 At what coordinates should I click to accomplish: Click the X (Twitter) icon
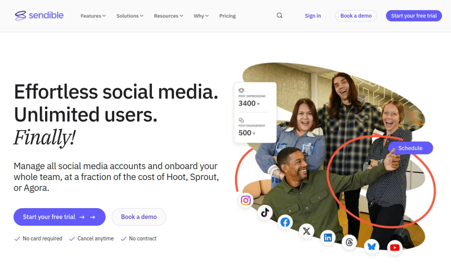307,231
